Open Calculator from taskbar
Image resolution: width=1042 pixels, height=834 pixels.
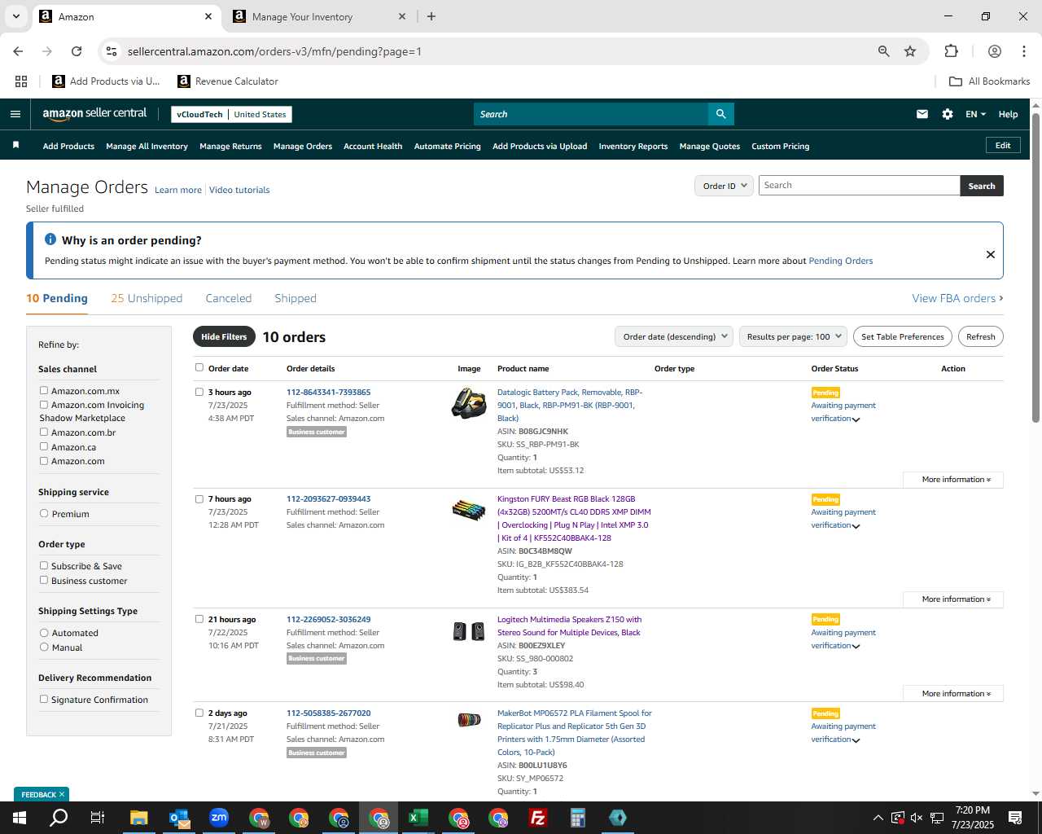[578, 818]
